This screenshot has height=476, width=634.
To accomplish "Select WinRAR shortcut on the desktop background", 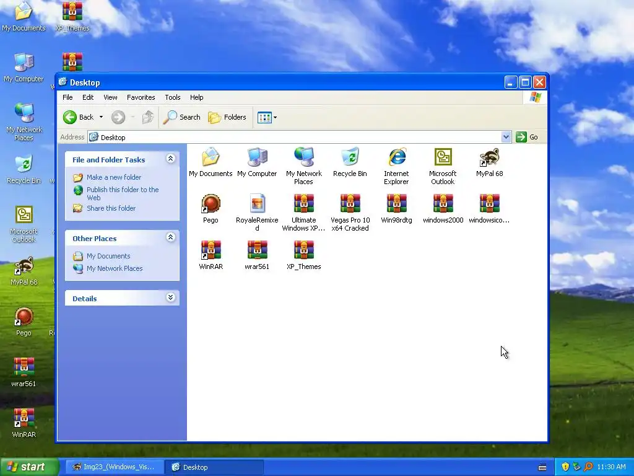I will click(x=24, y=423).
